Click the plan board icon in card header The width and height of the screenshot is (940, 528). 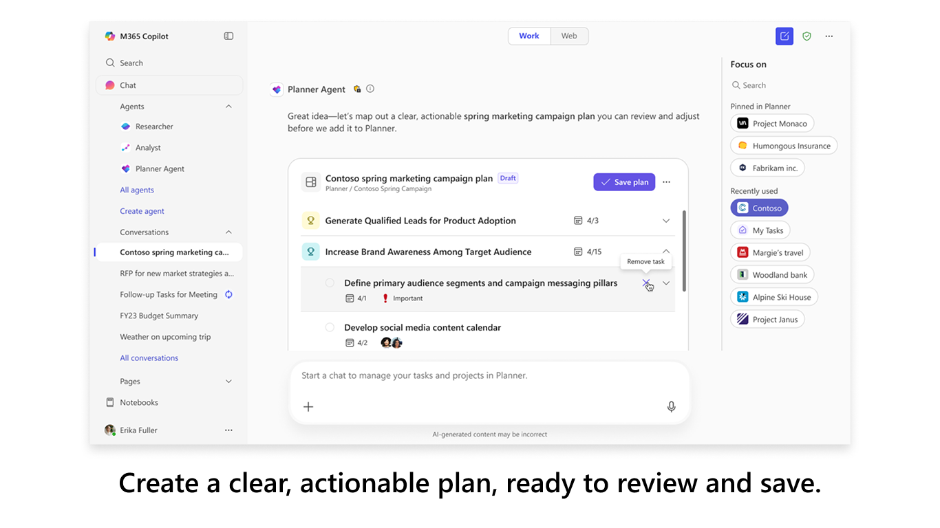click(311, 182)
